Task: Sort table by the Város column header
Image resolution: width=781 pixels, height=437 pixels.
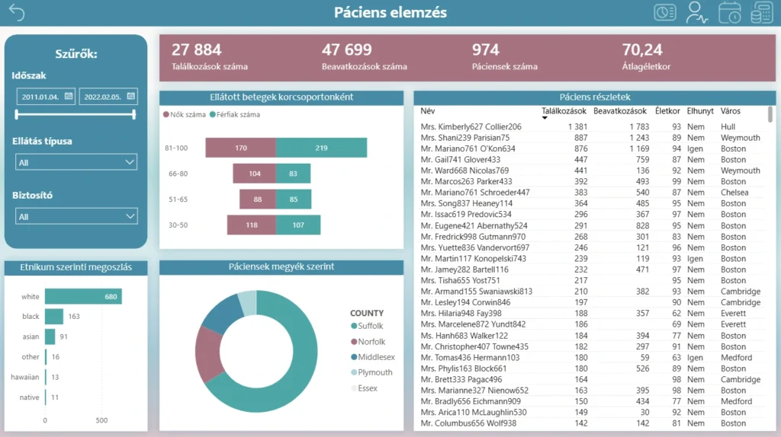Action: click(730, 111)
